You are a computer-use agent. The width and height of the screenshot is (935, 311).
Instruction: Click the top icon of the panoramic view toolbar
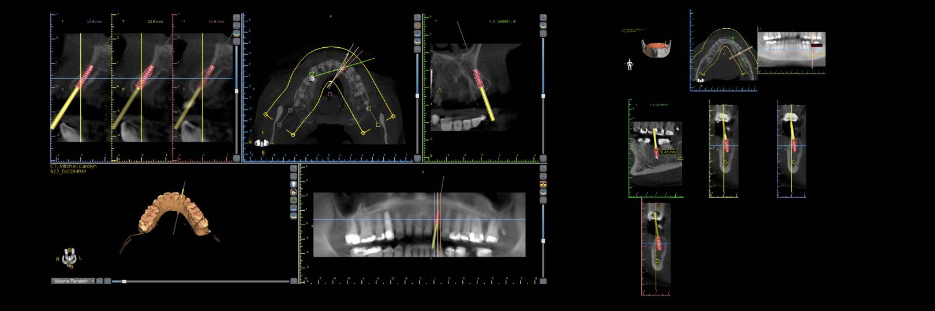click(543, 168)
